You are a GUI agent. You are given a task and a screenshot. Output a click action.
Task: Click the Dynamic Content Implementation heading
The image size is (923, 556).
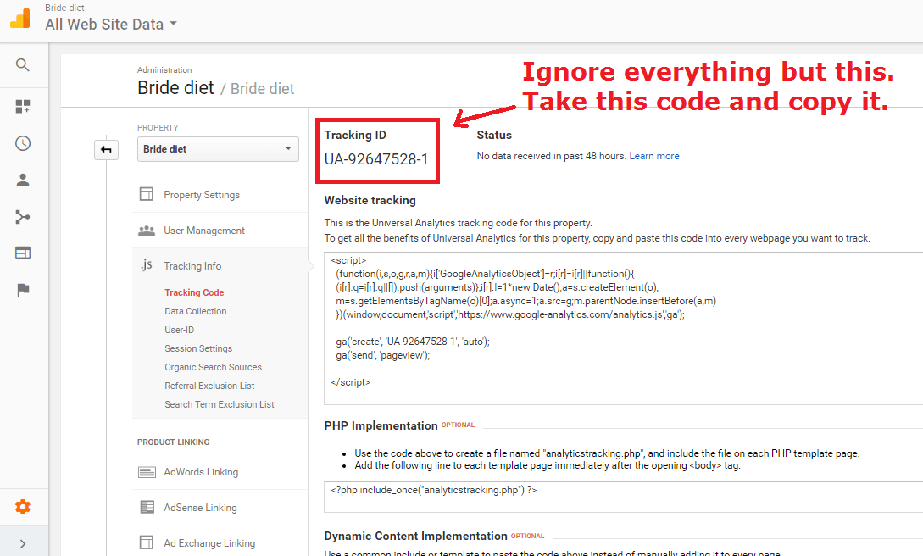pos(415,536)
